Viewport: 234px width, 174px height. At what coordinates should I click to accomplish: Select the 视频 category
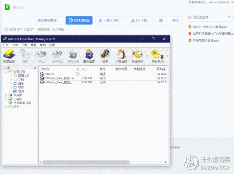21,91
